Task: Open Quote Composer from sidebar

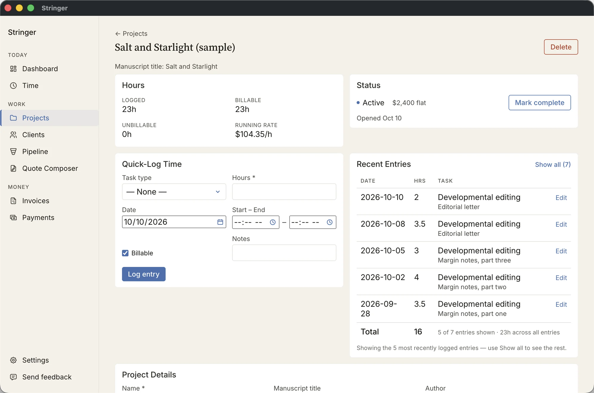Action: click(50, 168)
